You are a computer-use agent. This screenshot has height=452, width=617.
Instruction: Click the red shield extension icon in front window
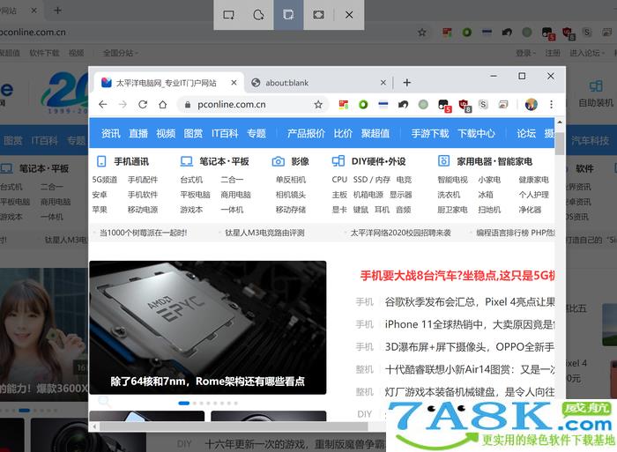(x=465, y=105)
